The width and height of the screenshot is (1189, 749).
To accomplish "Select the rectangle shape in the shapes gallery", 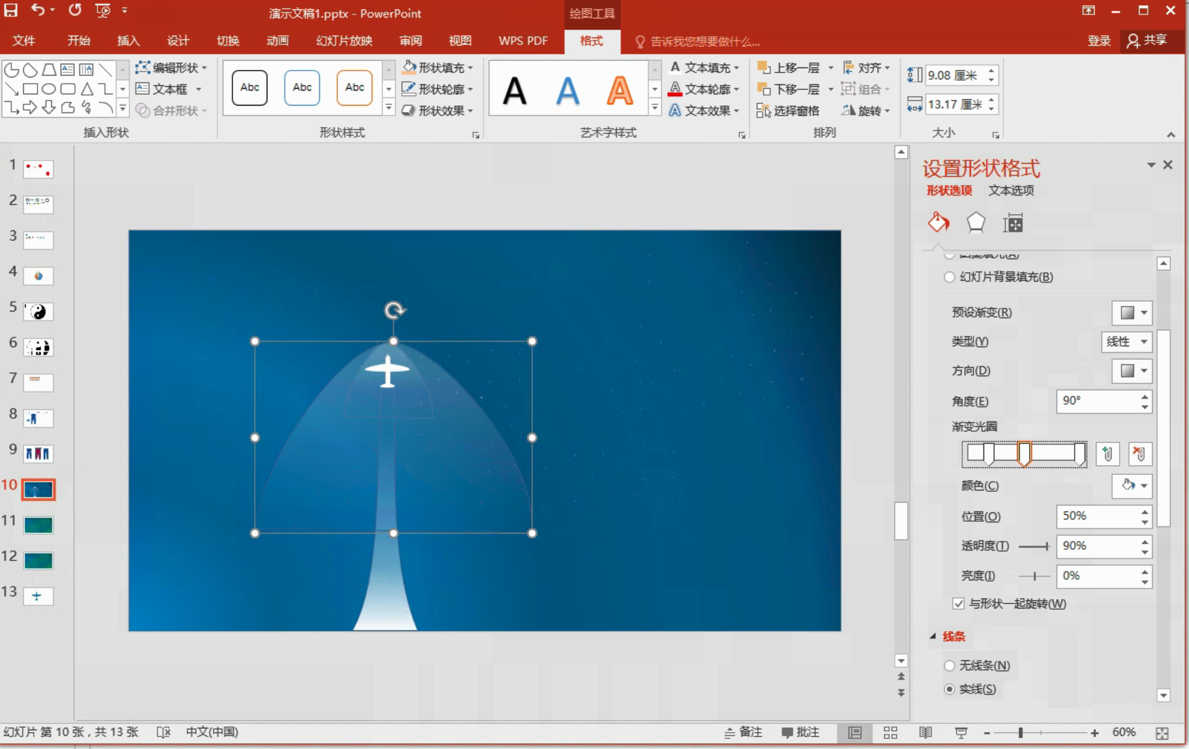I will click(30, 89).
